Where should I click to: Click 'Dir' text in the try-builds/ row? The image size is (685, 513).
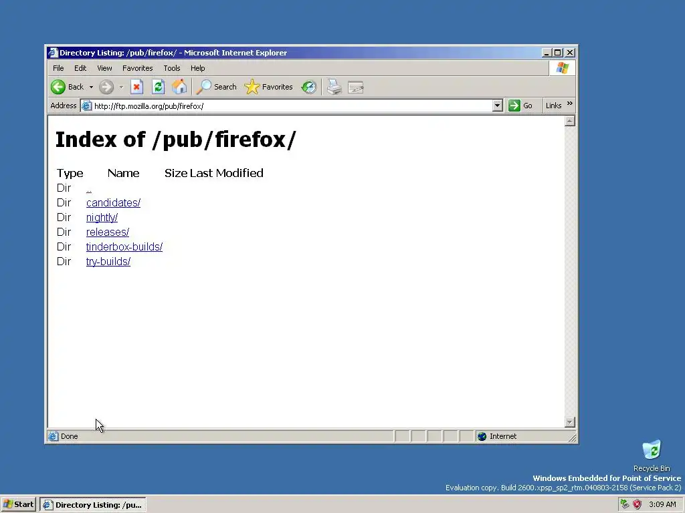click(64, 261)
